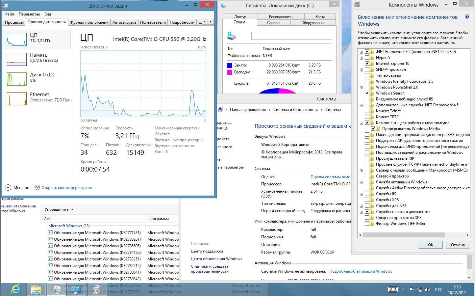Collapse Компоненты для работы с мультимедиа node
Viewport: 475px width, 296px height.
[361, 123]
